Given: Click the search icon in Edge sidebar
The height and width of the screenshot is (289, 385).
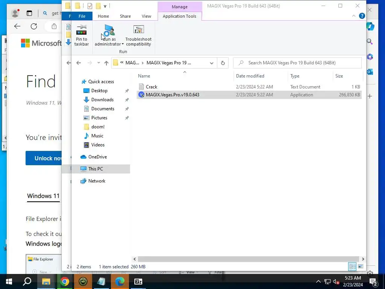Looking at the screenshot, I should click(370, 41).
